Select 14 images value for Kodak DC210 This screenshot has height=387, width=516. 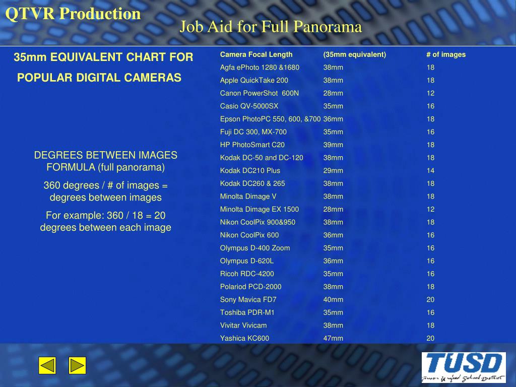tap(430, 170)
